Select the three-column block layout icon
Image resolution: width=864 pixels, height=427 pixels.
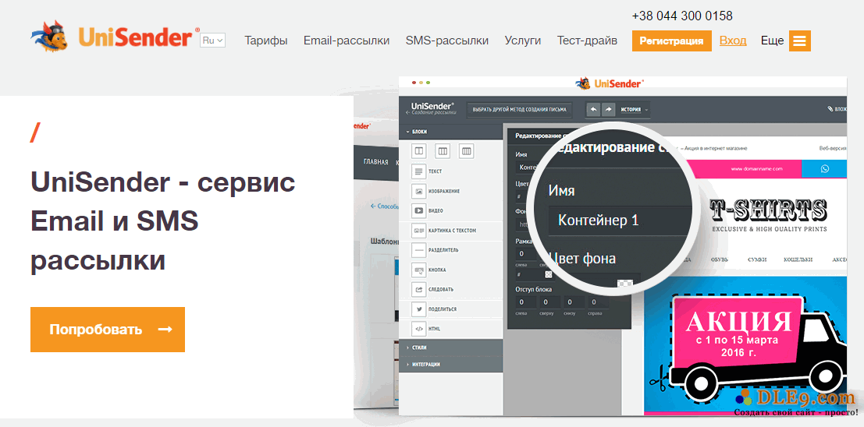point(443,150)
